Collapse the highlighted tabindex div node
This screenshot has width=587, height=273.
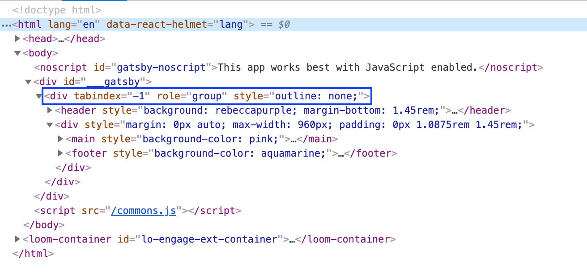(38, 96)
